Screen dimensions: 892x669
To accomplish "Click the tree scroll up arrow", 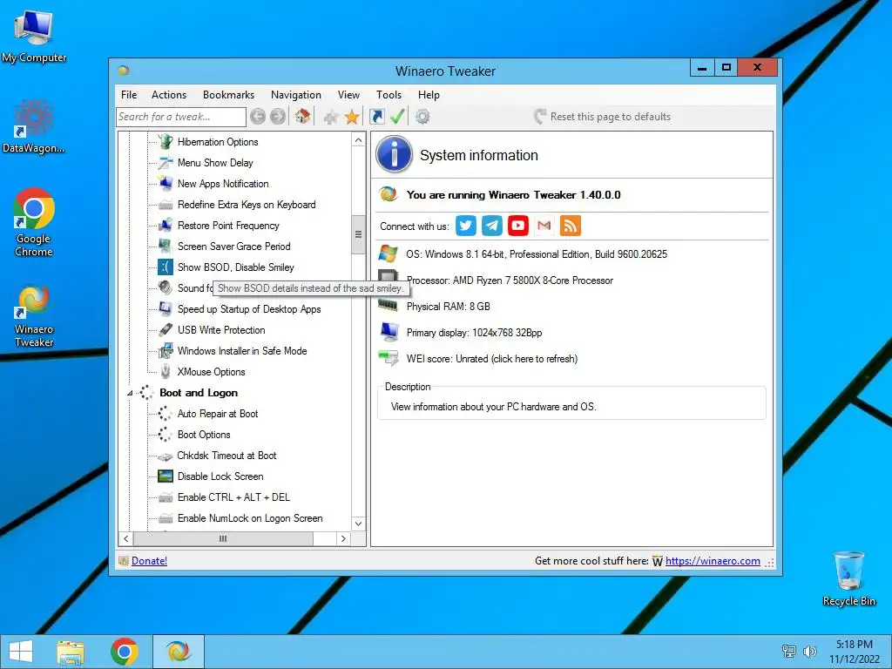I will [358, 140].
